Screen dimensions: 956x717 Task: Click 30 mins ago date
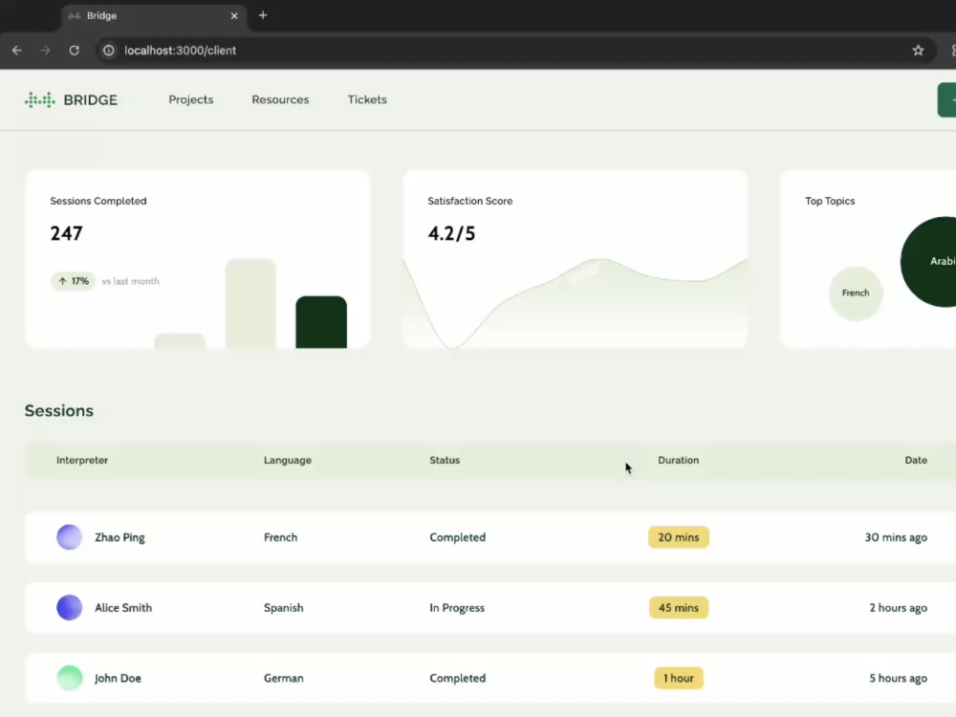(896, 537)
